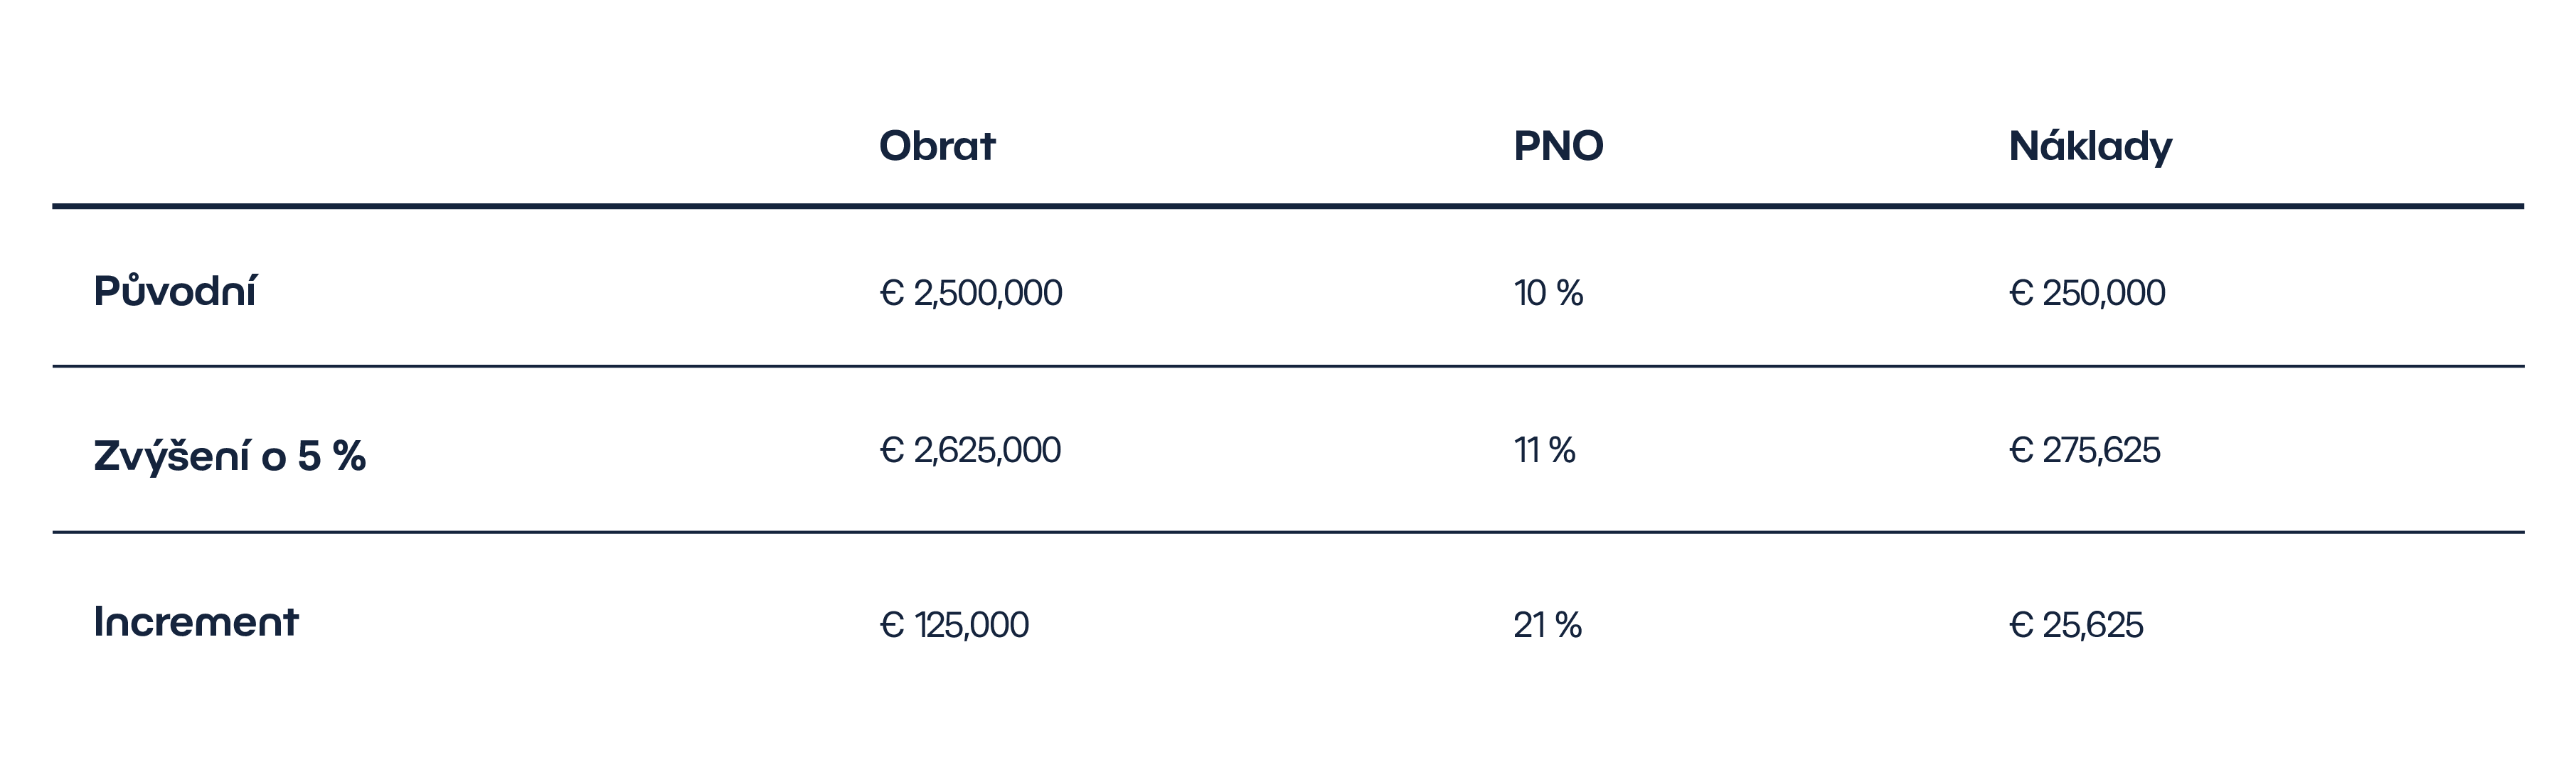Click the 21 % PNO cell

pyautogui.click(x=1547, y=625)
